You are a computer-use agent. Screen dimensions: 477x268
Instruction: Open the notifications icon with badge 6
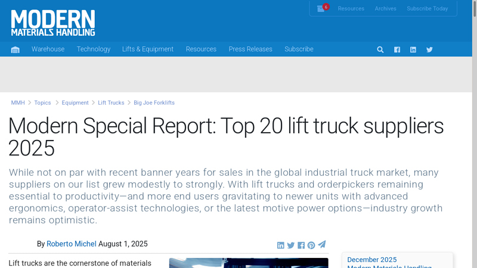pyautogui.click(x=323, y=8)
